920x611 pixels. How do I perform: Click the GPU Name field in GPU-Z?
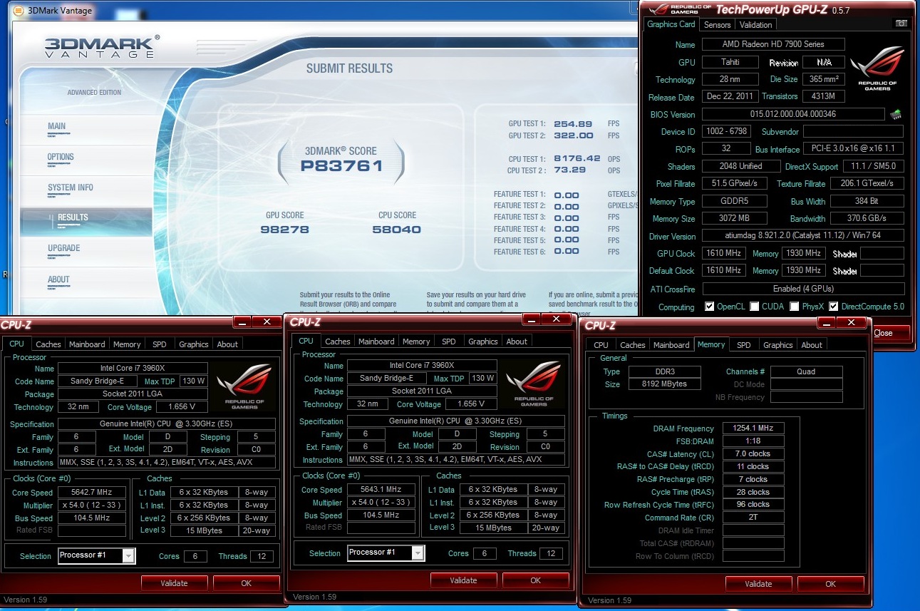click(773, 44)
